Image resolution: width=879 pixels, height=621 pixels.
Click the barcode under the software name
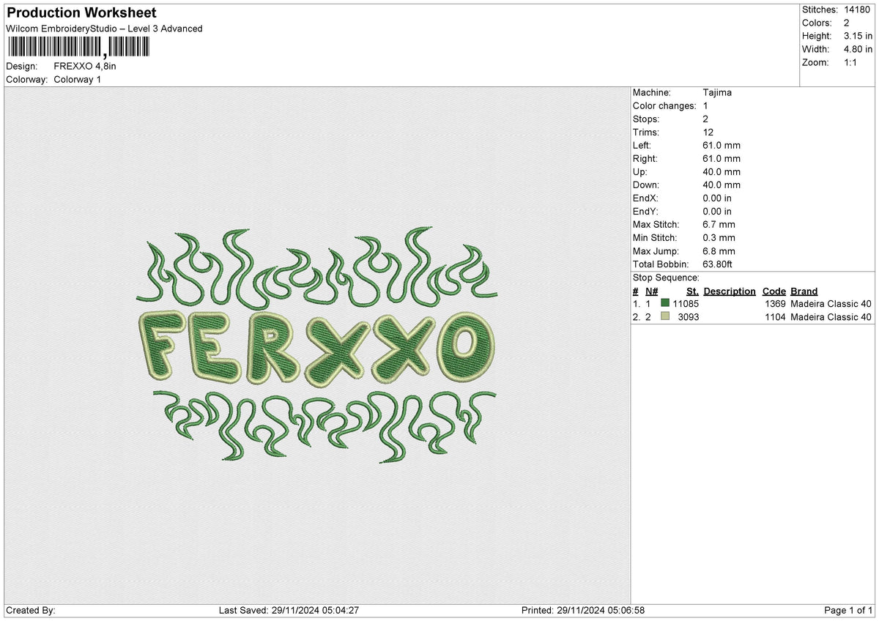[x=78, y=48]
